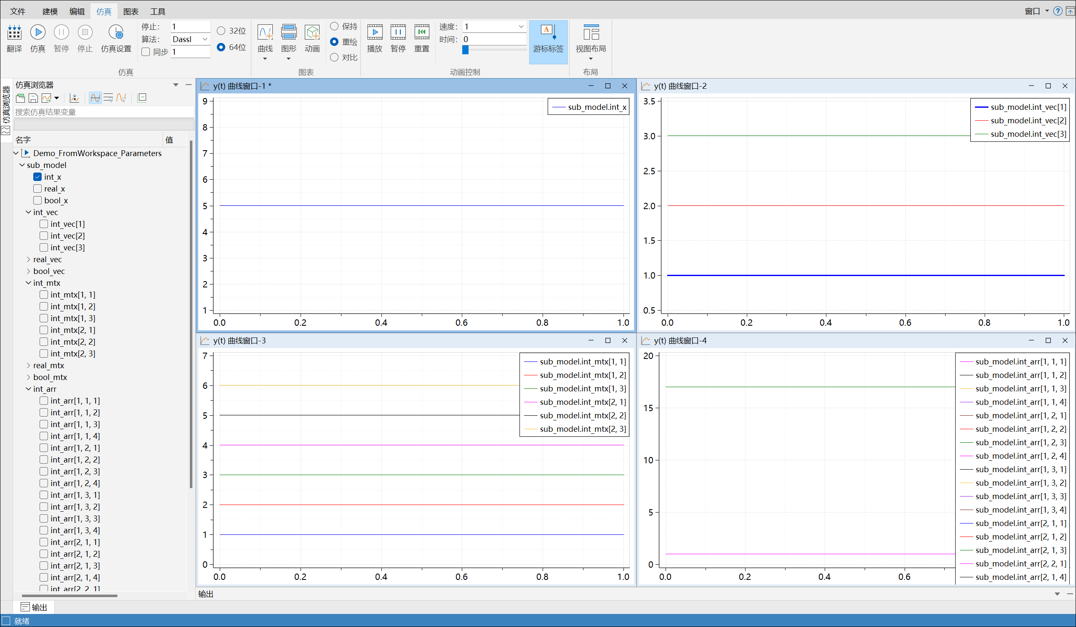This screenshot has width=1076, height=627.
Task: Open result file icon in 仿真浏览器 toolbar
Action: [x=20, y=98]
